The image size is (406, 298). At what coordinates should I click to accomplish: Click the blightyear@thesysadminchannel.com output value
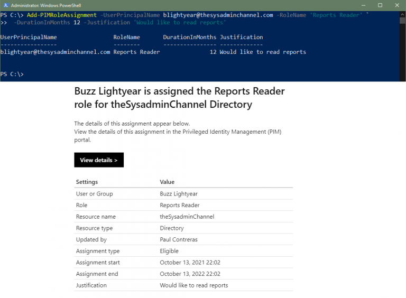[55, 52]
